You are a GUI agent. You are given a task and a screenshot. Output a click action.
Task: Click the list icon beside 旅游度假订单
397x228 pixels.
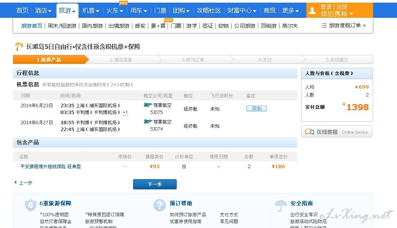(x=323, y=25)
